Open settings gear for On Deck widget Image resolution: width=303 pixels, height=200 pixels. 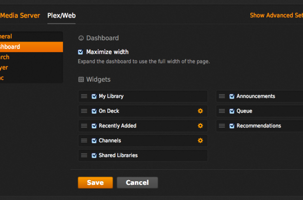tap(200, 111)
